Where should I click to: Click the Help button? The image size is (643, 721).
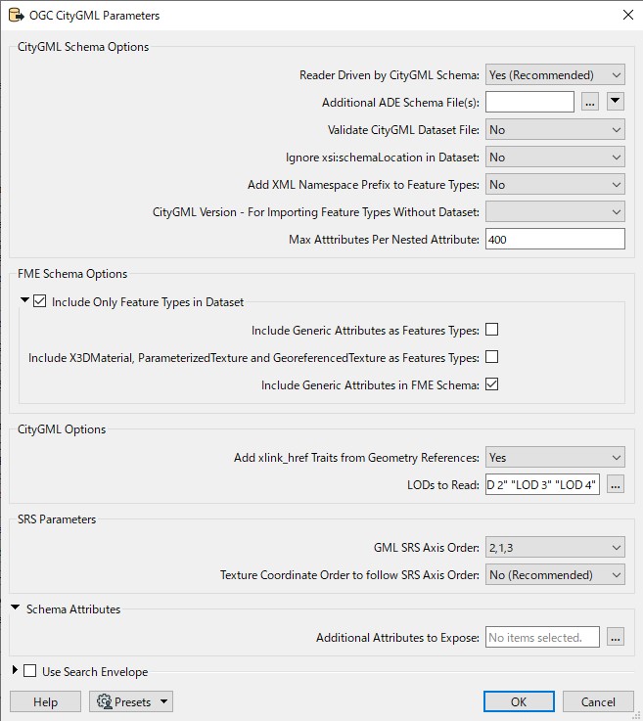45,701
